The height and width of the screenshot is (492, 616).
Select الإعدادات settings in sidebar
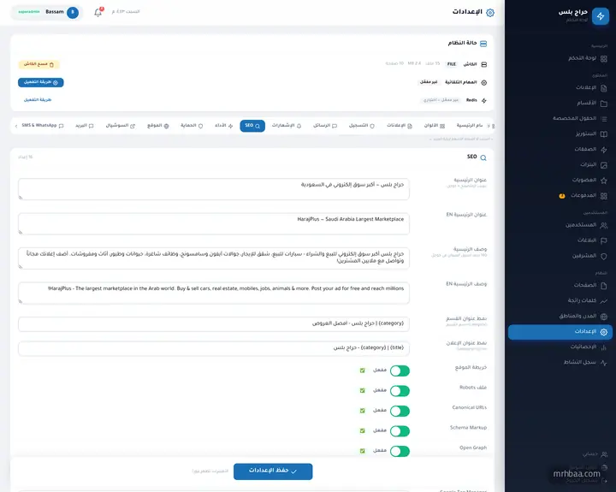[x=560, y=332]
